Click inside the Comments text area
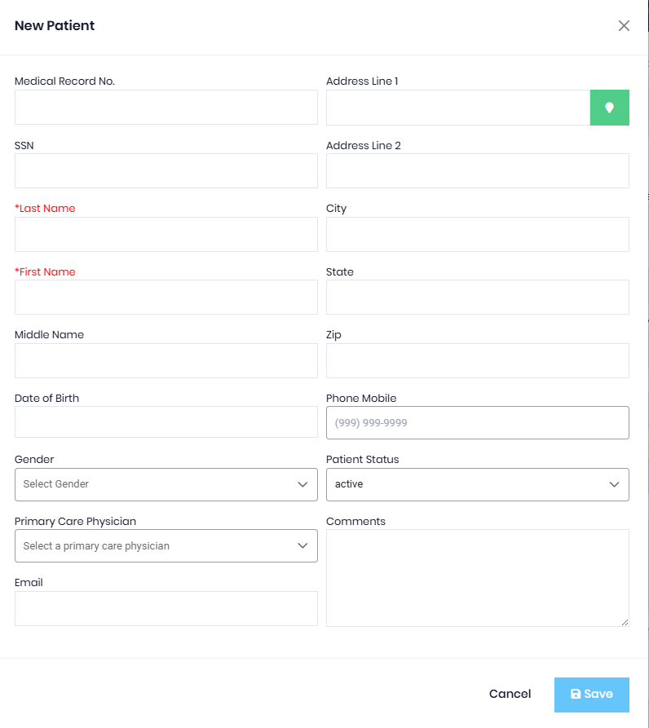This screenshot has width=649, height=728. pos(478,578)
